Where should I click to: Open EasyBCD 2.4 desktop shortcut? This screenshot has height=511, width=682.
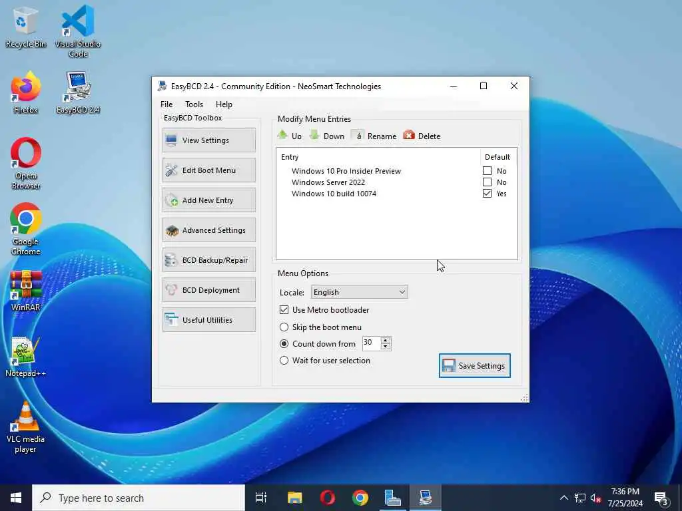tap(78, 93)
